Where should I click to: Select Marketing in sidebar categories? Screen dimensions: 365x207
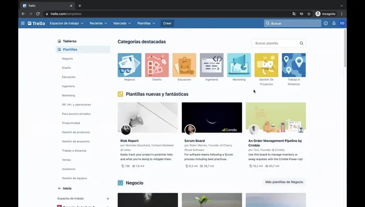pyautogui.click(x=68, y=95)
